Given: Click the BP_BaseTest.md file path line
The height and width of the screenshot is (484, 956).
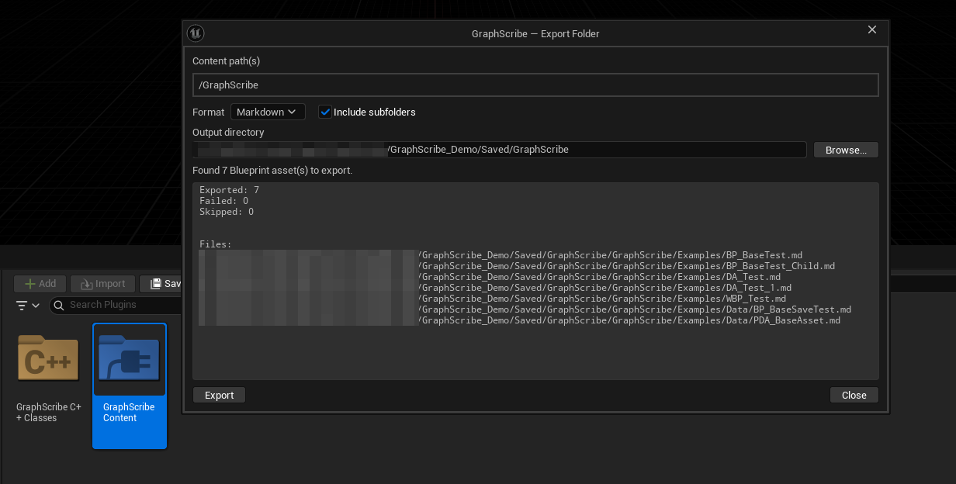Looking at the screenshot, I should click(x=501, y=255).
